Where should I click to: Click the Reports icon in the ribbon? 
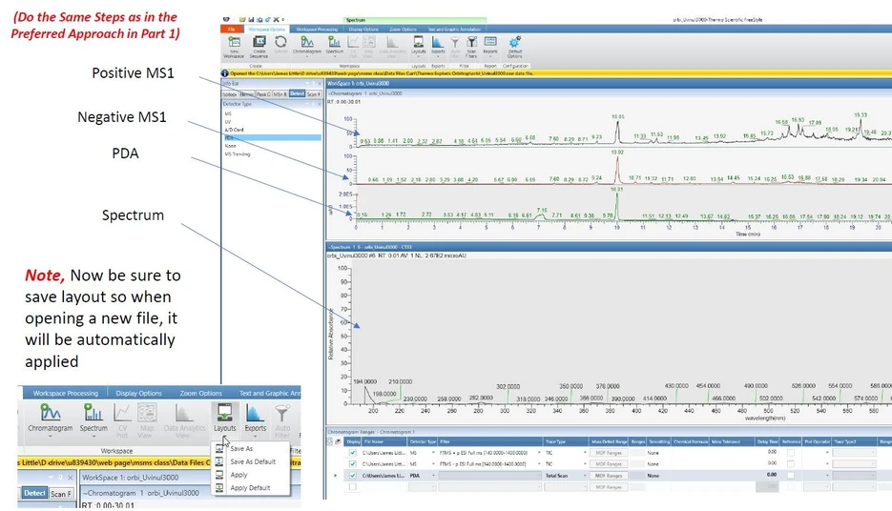point(490,45)
